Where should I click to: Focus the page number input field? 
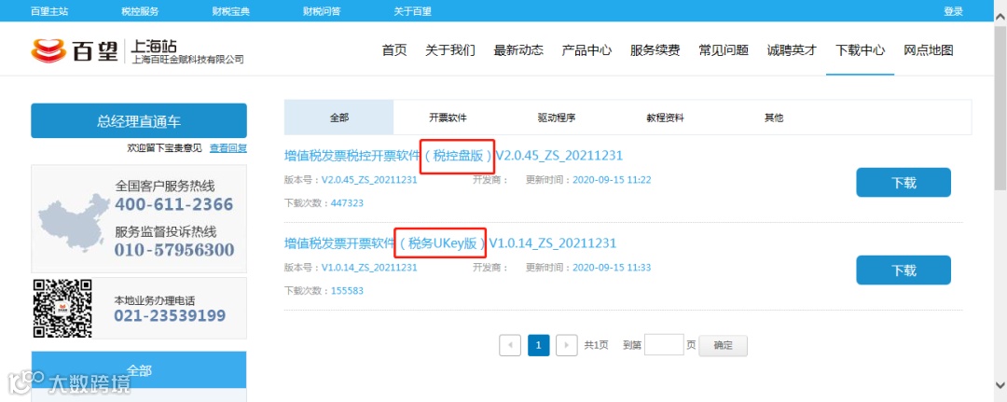664,345
